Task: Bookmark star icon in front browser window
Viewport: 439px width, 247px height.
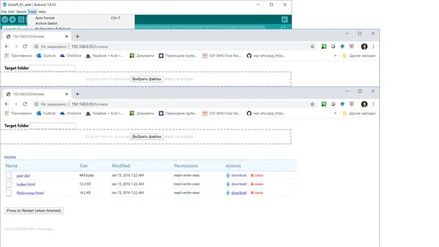Action: [312, 104]
